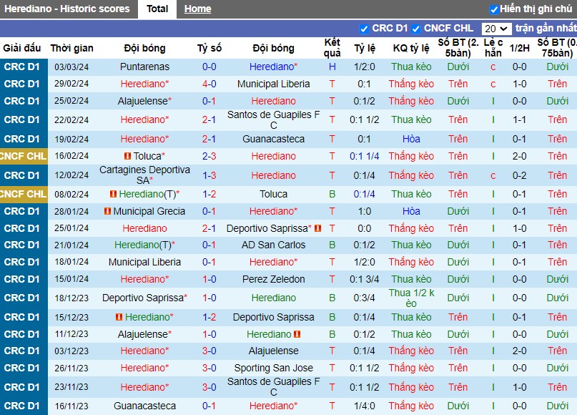The image size is (577, 415).
Task: Click the Hòa odds result on 19/02/24
Action: (x=411, y=140)
